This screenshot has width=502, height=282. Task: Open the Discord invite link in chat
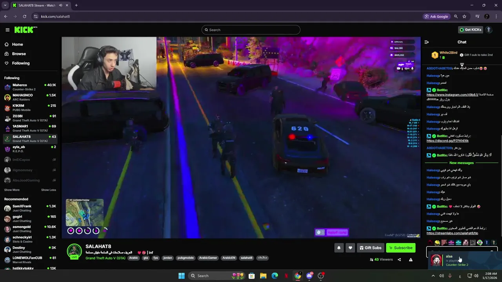click(x=447, y=141)
